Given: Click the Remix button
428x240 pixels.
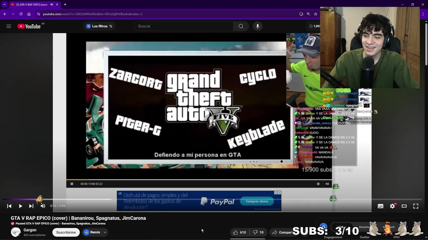Looking at the screenshot, I should pos(92,232).
